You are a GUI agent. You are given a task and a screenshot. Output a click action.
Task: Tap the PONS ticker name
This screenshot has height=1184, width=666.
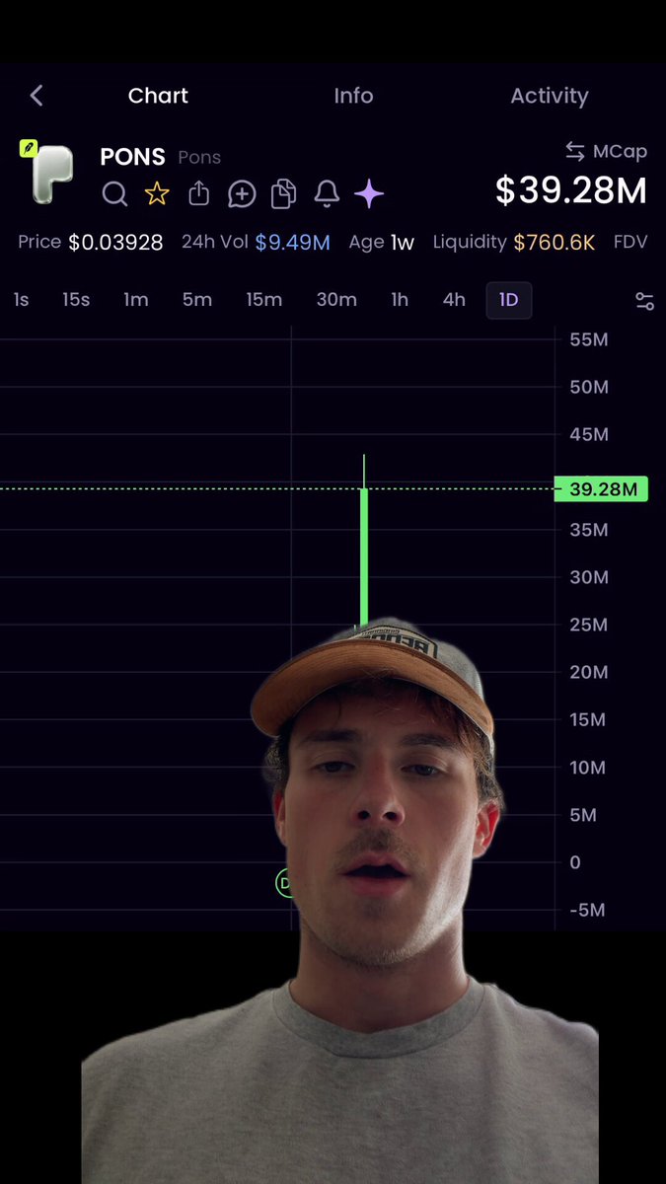point(132,156)
